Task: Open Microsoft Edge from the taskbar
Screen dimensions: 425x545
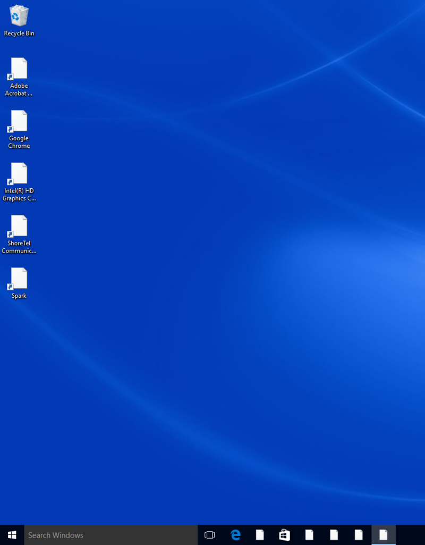Action: point(235,535)
